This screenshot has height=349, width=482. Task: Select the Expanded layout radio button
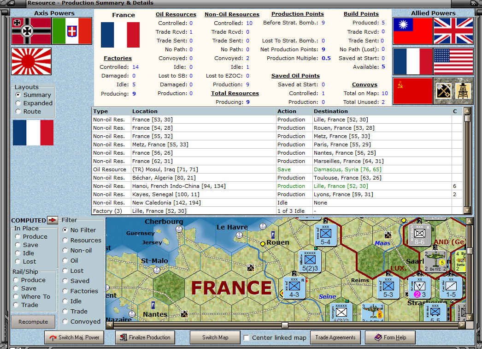click(18, 103)
